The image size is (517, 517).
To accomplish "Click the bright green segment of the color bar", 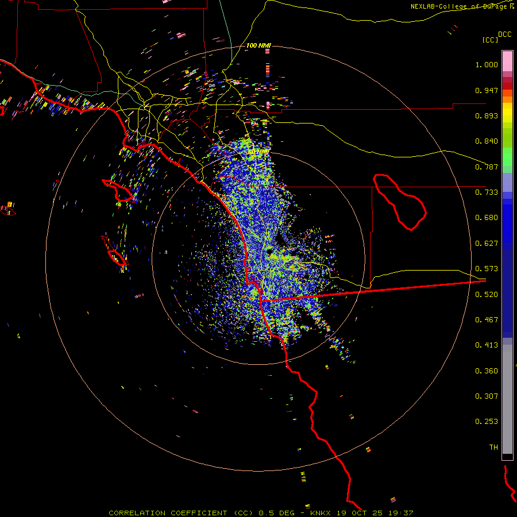I will pyautogui.click(x=507, y=157).
